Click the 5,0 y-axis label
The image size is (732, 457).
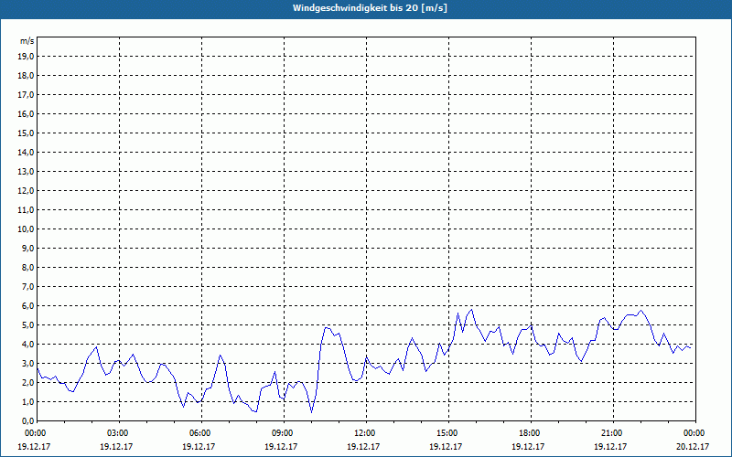coord(28,325)
